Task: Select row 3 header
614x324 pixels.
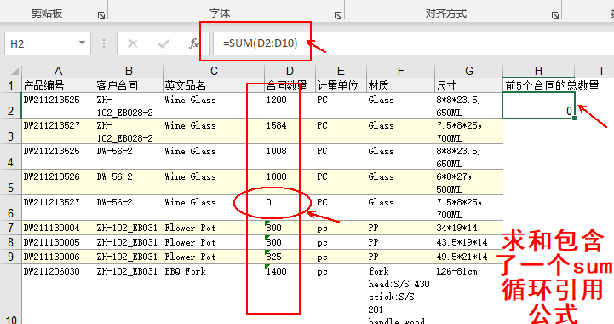Action: pos(10,131)
